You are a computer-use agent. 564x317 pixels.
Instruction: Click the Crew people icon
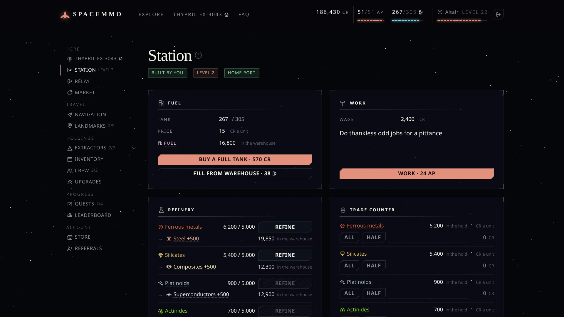(x=70, y=171)
